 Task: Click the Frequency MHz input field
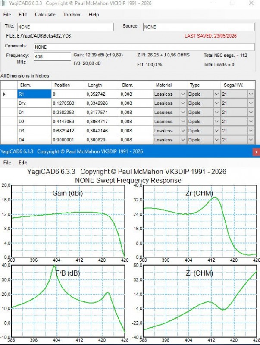[x=52, y=56]
